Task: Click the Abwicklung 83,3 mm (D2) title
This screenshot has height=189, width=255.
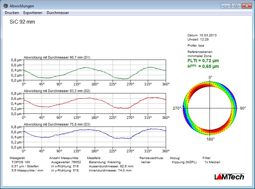Action: pyautogui.click(x=57, y=91)
